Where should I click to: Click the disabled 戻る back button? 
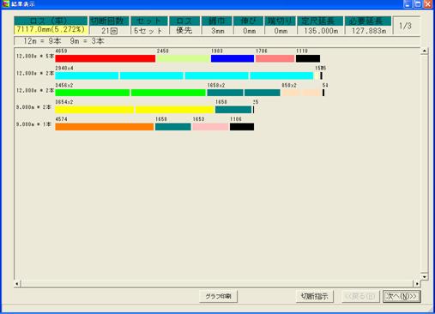(360, 296)
